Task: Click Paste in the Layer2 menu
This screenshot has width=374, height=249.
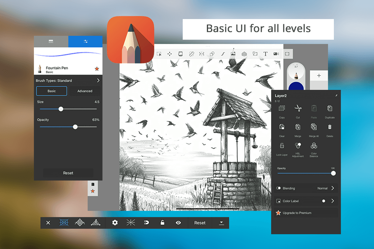Action: [314, 112]
